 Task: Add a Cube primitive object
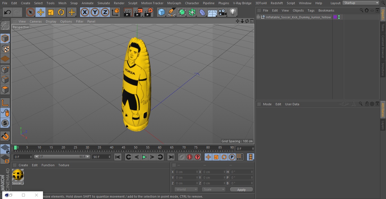click(161, 12)
